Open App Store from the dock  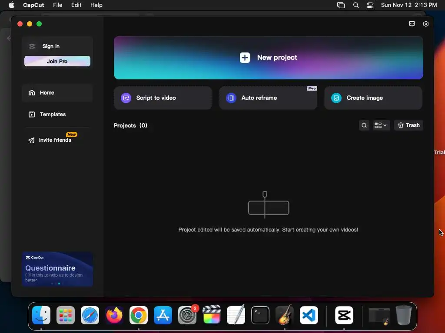163,315
